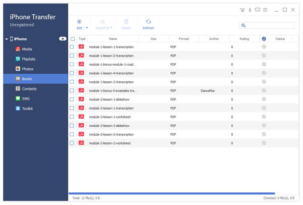Click the Export to toolbar icon
The height and width of the screenshot is (205, 303).
103,22
